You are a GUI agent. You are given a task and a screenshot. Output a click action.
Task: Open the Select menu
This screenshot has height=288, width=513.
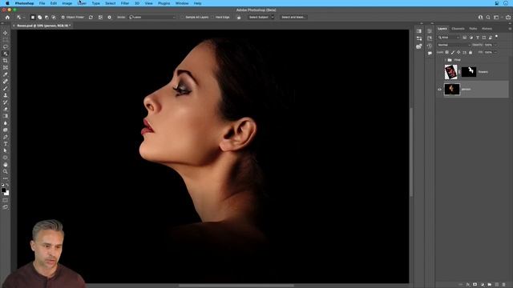click(x=110, y=3)
